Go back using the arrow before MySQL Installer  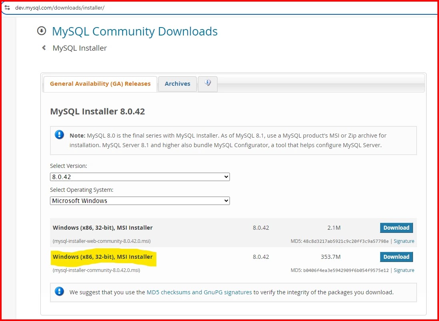tap(44, 48)
